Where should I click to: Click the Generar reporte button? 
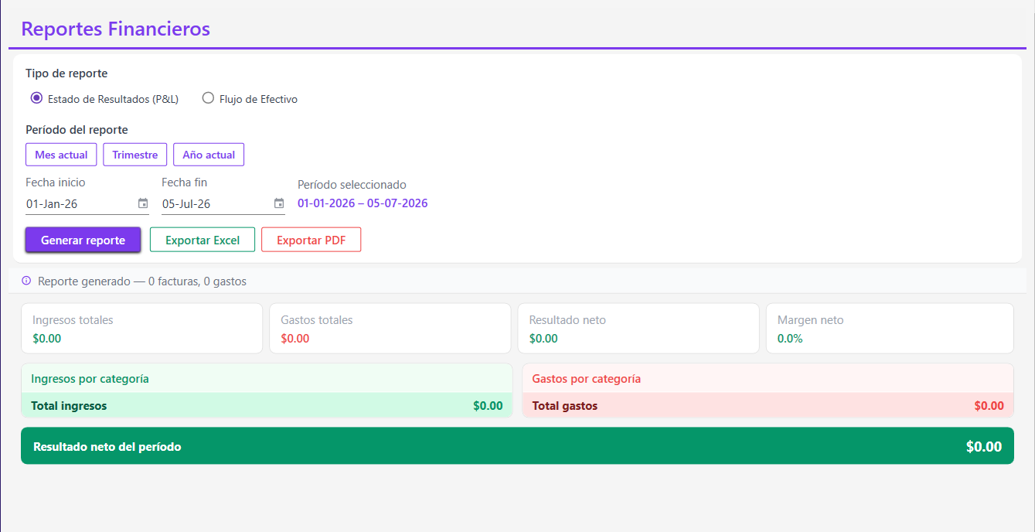83,240
